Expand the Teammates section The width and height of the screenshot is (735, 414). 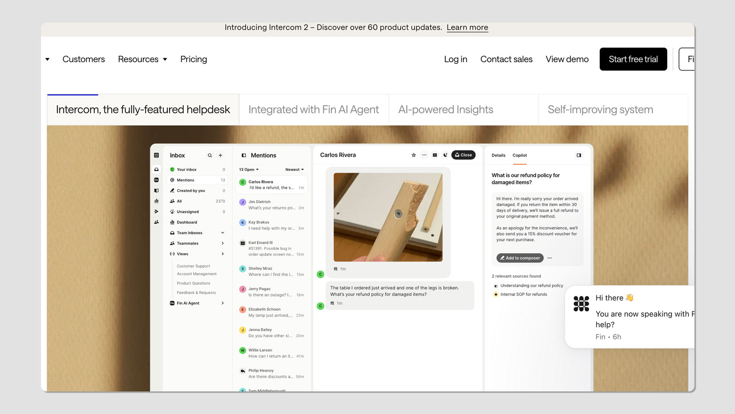tap(222, 243)
